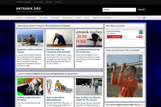Click the foam roller illustration thumbnail
Screen dimensions: 161x107
(60, 87)
